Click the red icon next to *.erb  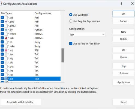point(6,38)
